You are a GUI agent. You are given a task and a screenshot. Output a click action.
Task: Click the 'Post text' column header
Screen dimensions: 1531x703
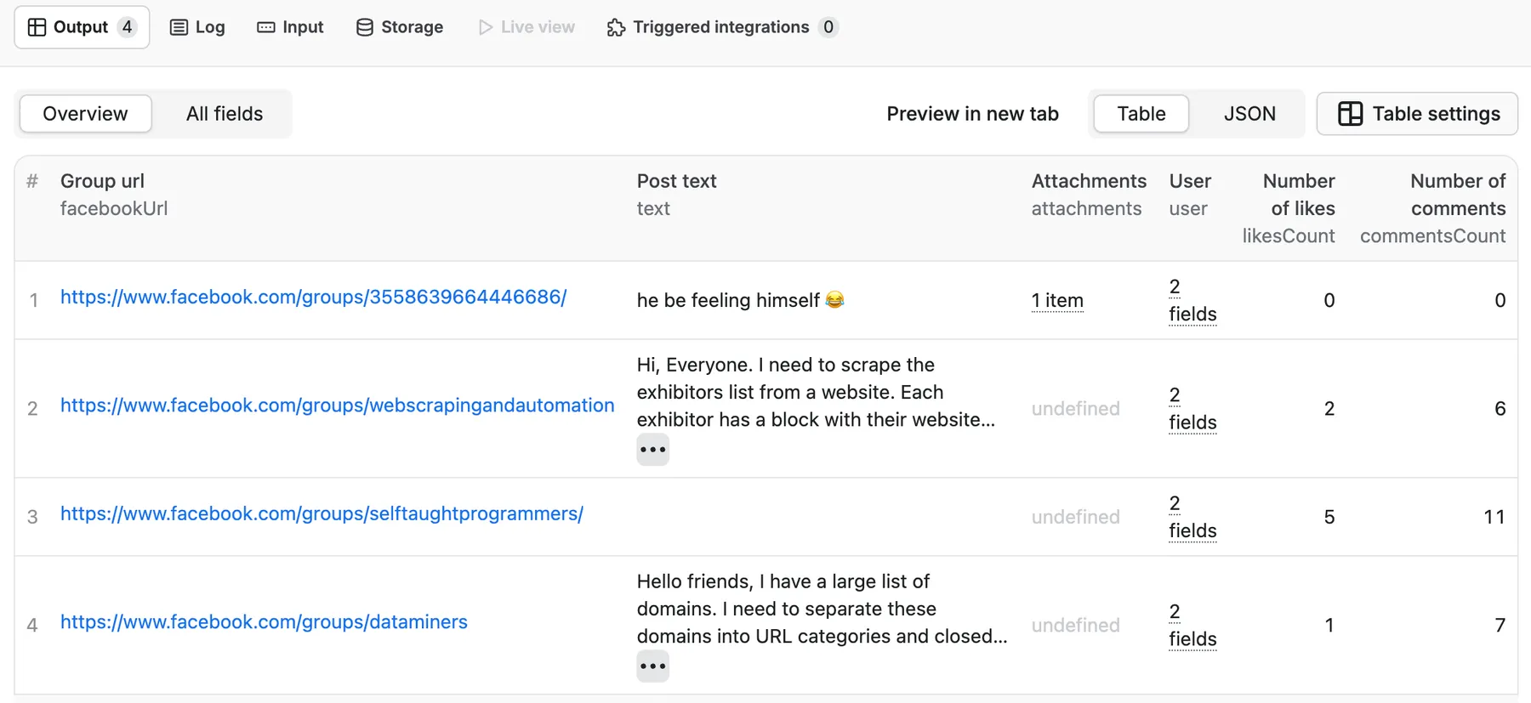click(676, 181)
